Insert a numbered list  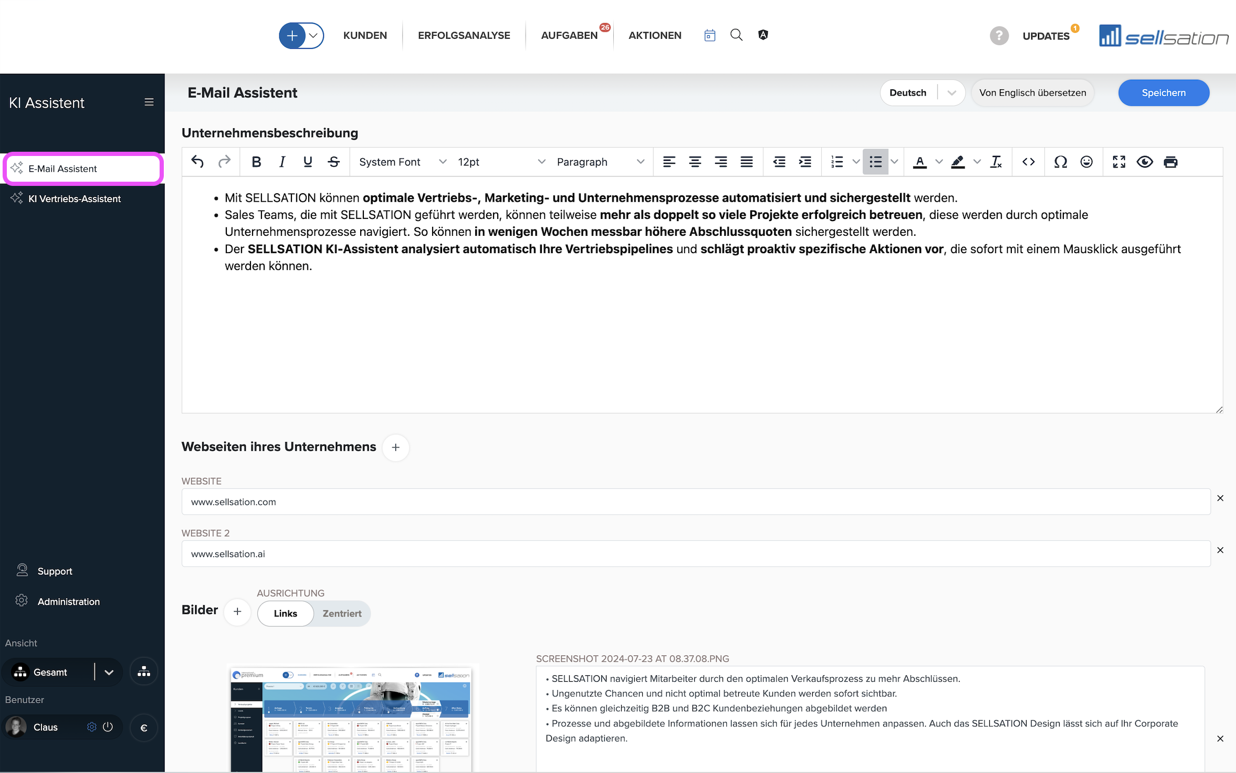coord(837,162)
